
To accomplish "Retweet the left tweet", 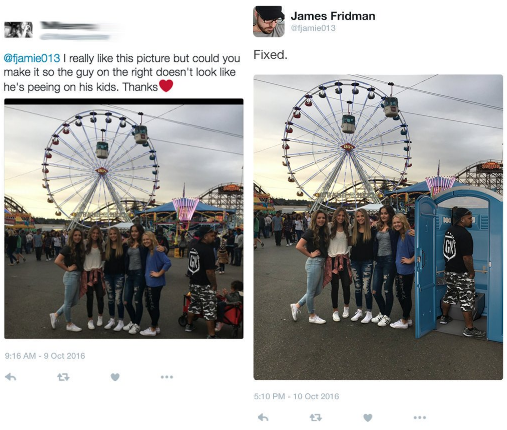I will 63,377.
